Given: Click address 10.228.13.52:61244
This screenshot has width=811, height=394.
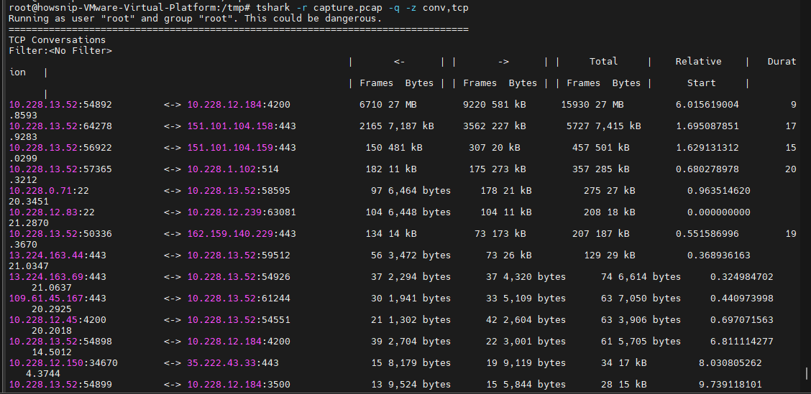Looking at the screenshot, I should (x=239, y=299).
